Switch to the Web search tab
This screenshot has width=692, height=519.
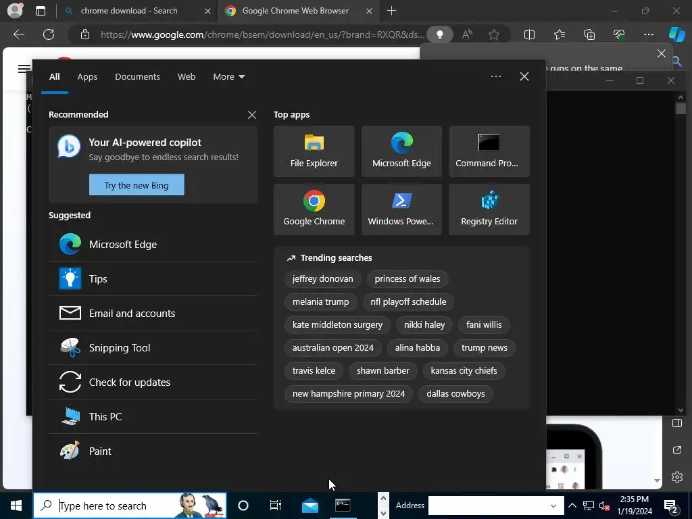187,77
